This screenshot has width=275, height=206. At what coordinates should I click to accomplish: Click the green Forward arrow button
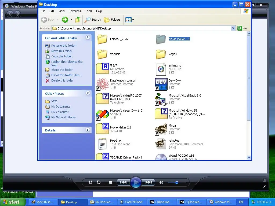point(65,20)
